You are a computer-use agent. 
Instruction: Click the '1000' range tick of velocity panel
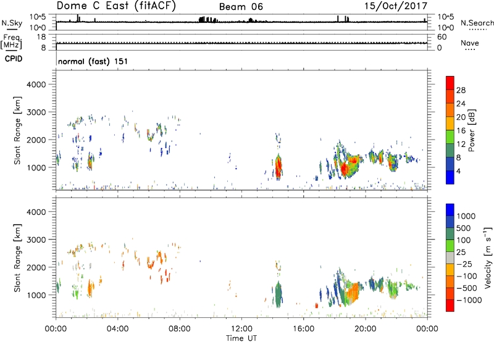click(36, 294)
